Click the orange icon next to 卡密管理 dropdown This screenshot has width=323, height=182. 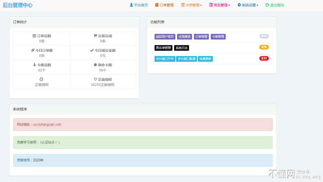[183, 5]
